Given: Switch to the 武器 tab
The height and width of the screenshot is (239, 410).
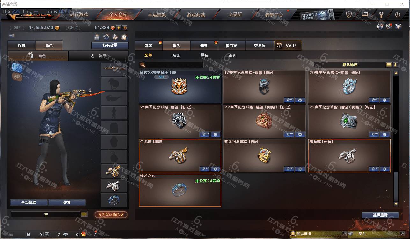Looking at the screenshot, I should coord(149,46).
